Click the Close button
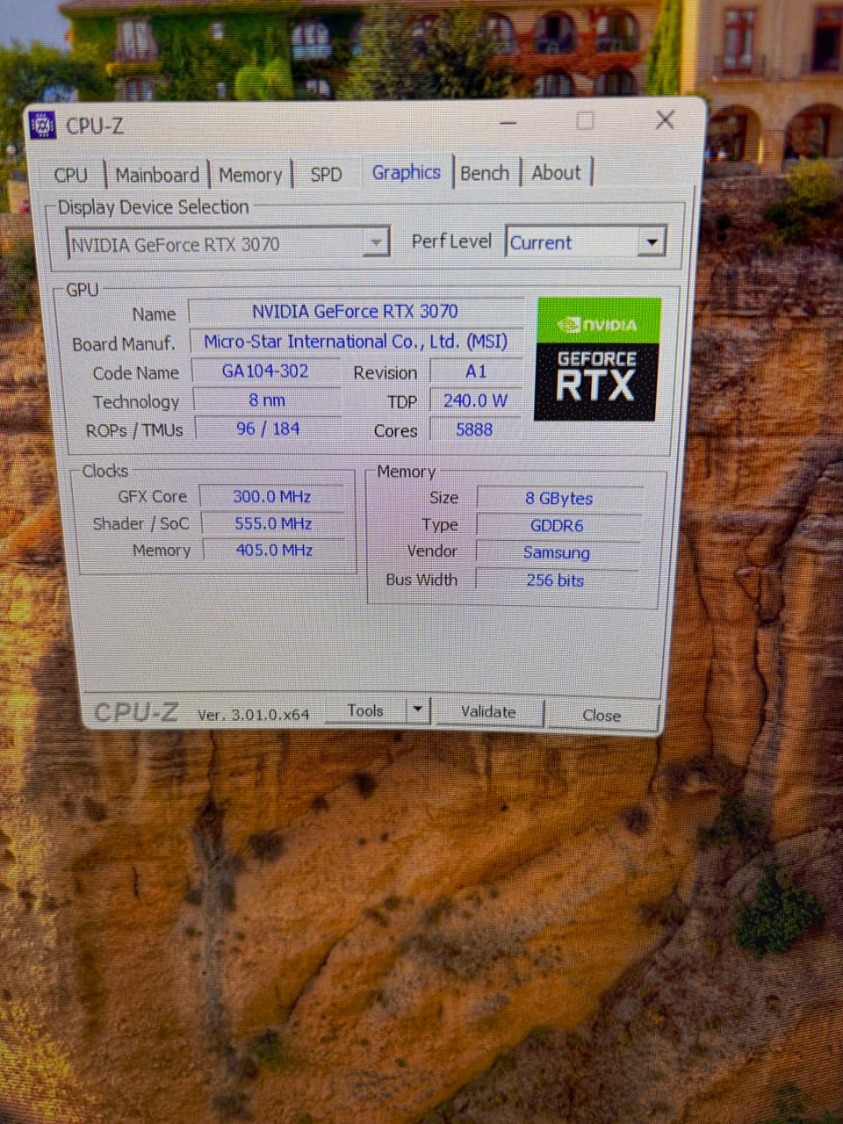 point(602,715)
